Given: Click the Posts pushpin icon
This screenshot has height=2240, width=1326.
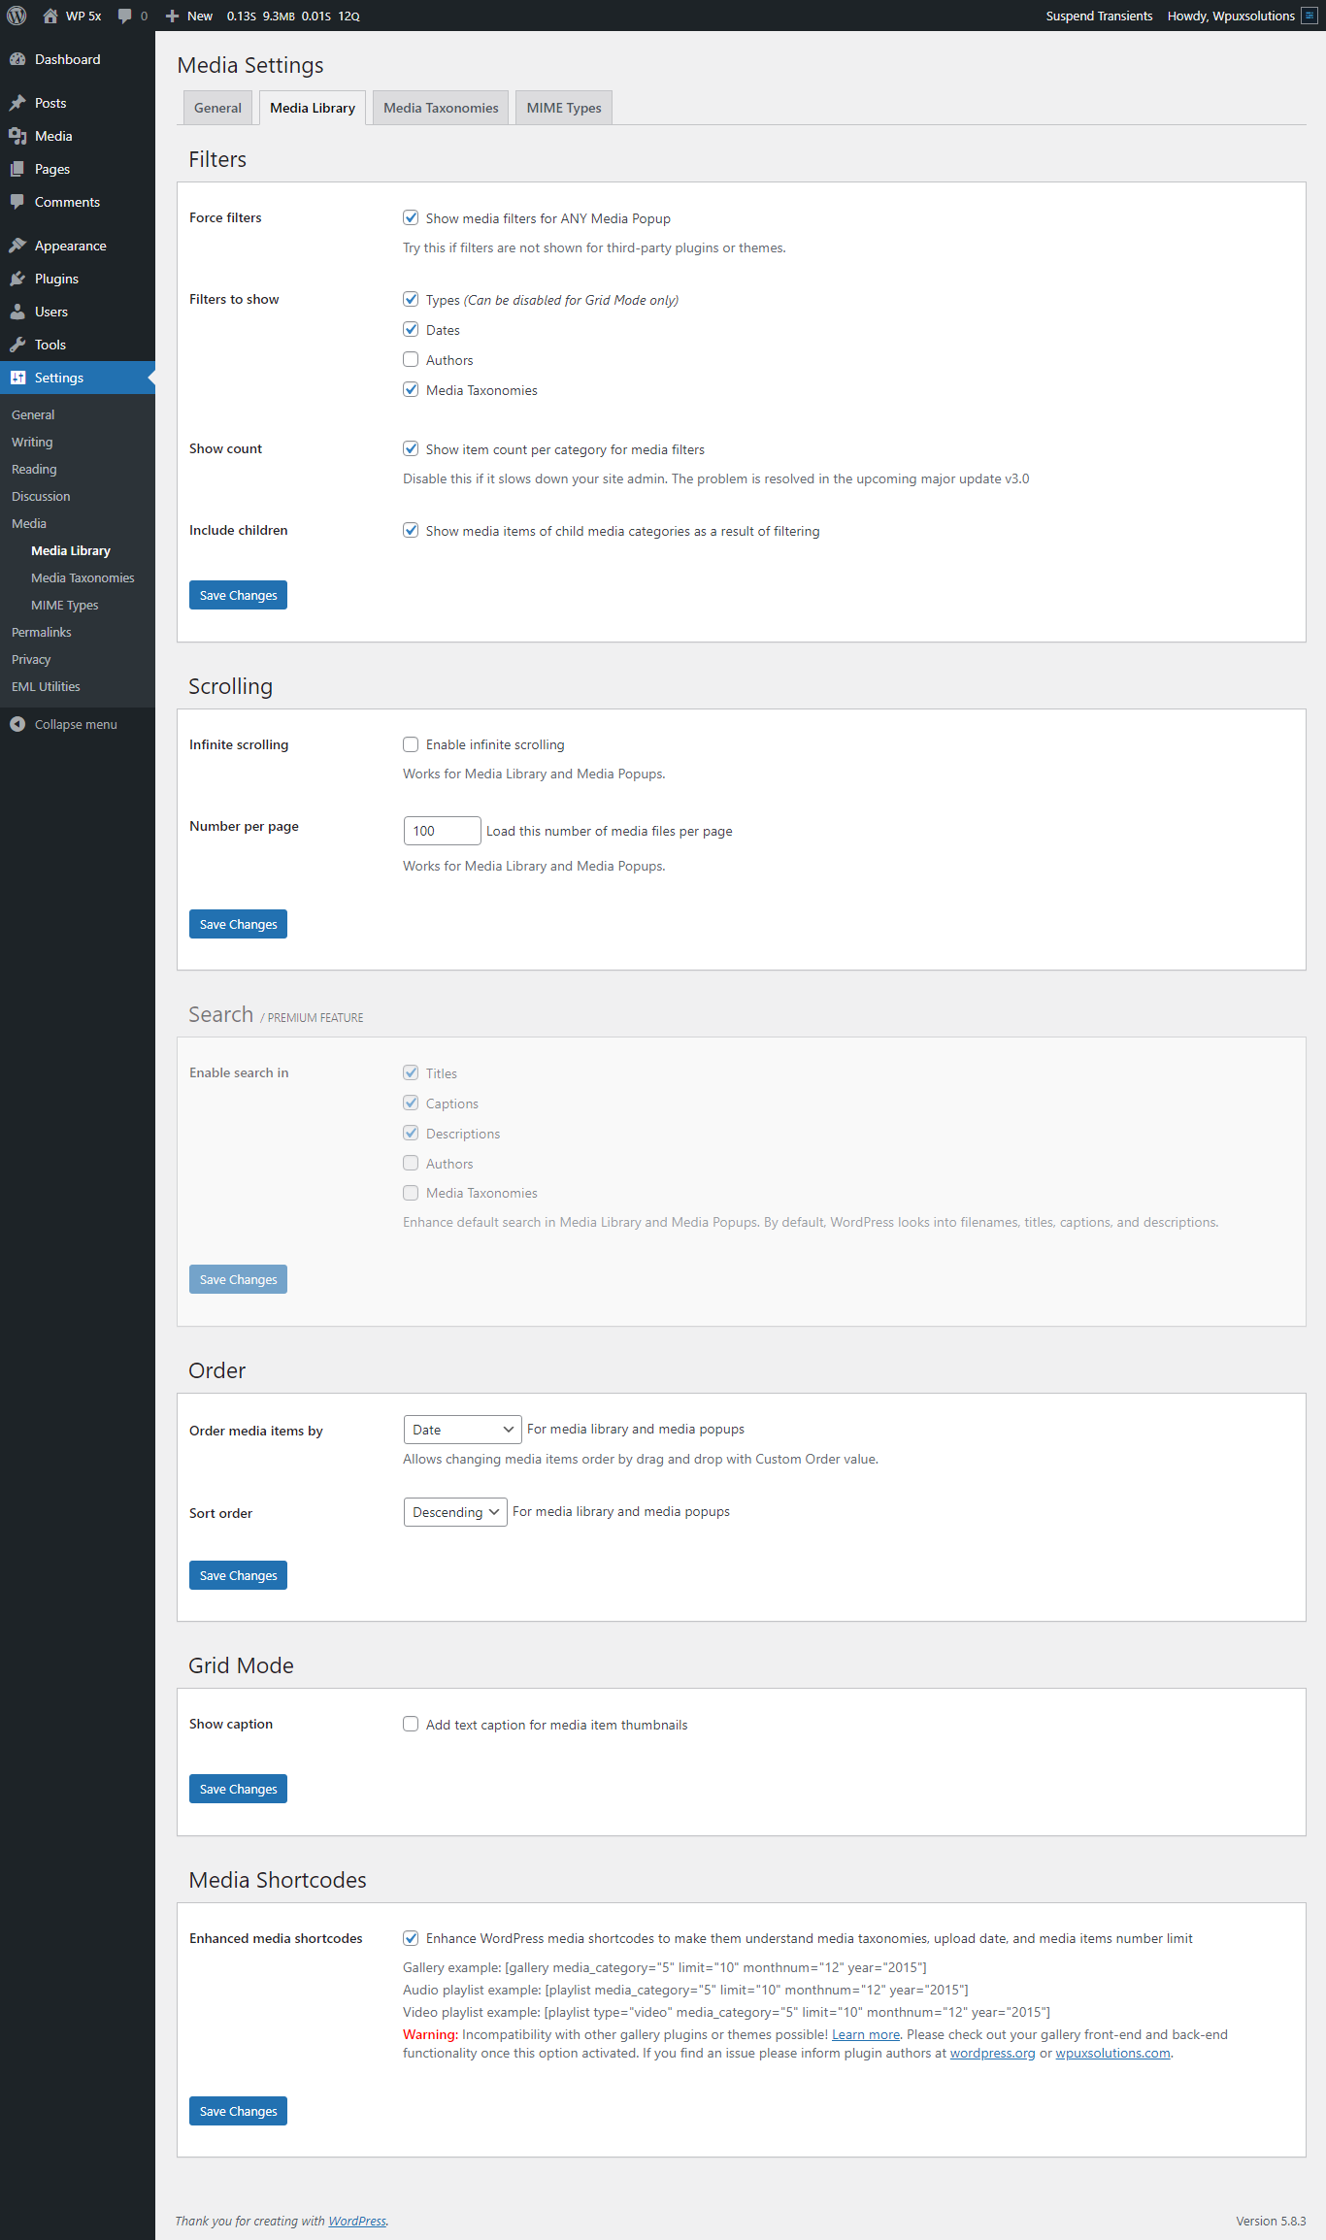Looking at the screenshot, I should click(17, 103).
